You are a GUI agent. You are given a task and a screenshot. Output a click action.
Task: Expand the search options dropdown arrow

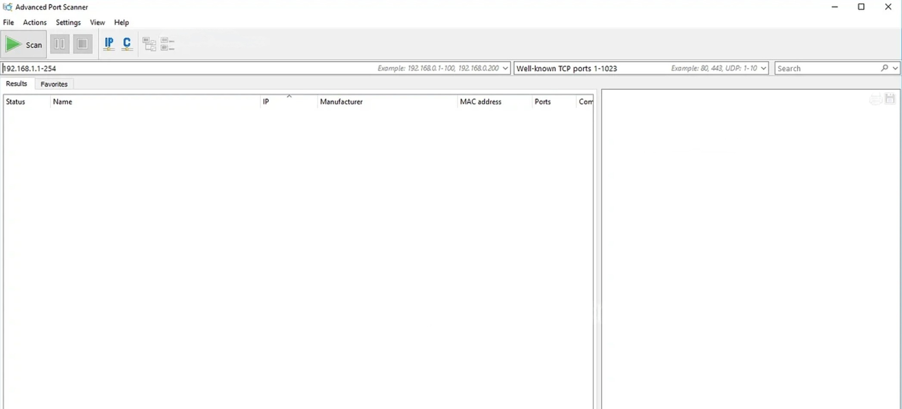tap(895, 68)
